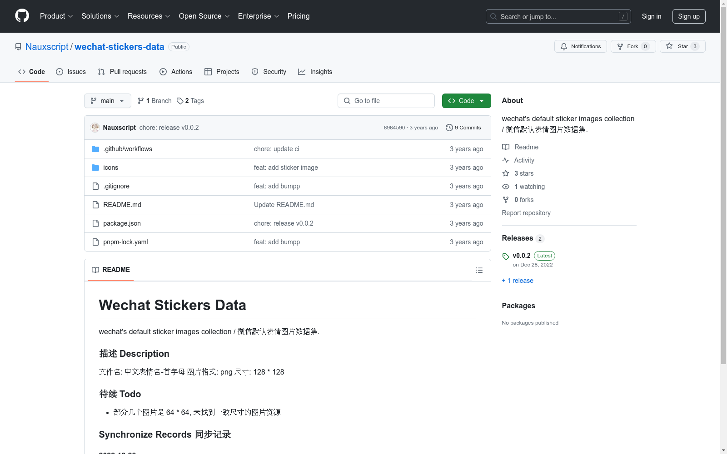Click the fork icon in Fork button
The width and height of the screenshot is (727, 454).
click(x=620, y=46)
